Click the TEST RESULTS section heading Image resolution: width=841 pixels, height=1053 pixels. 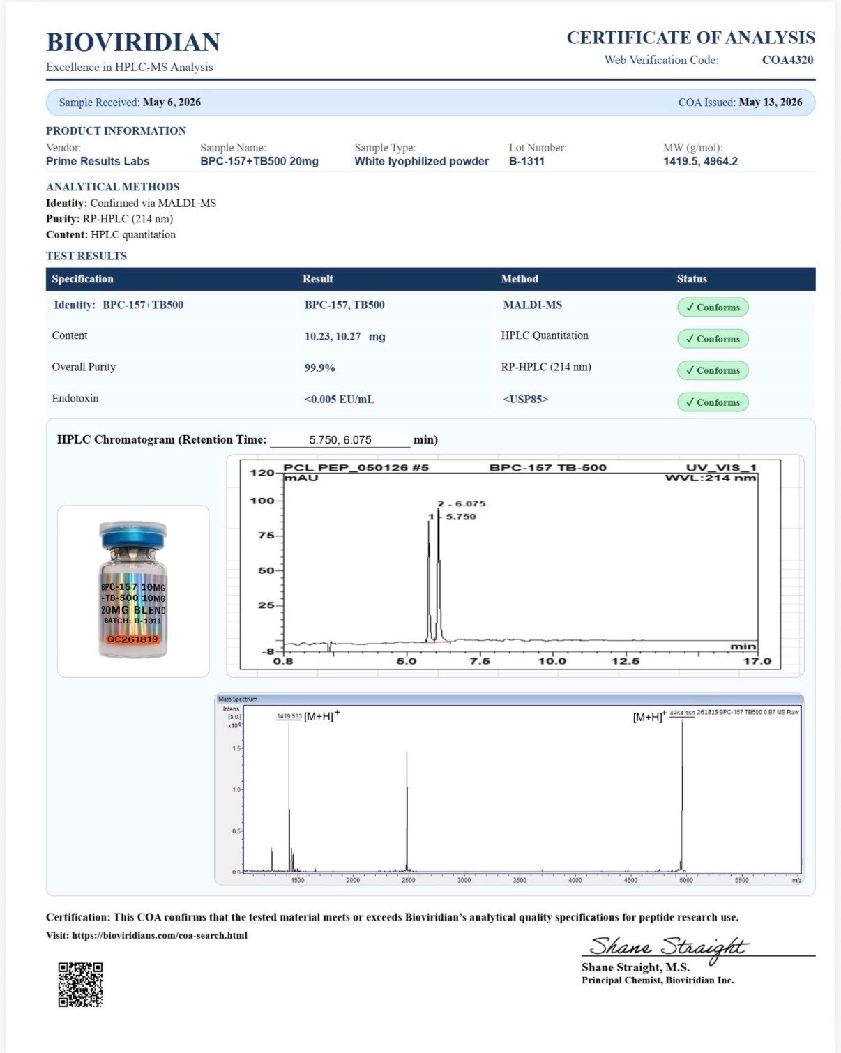[86, 256]
